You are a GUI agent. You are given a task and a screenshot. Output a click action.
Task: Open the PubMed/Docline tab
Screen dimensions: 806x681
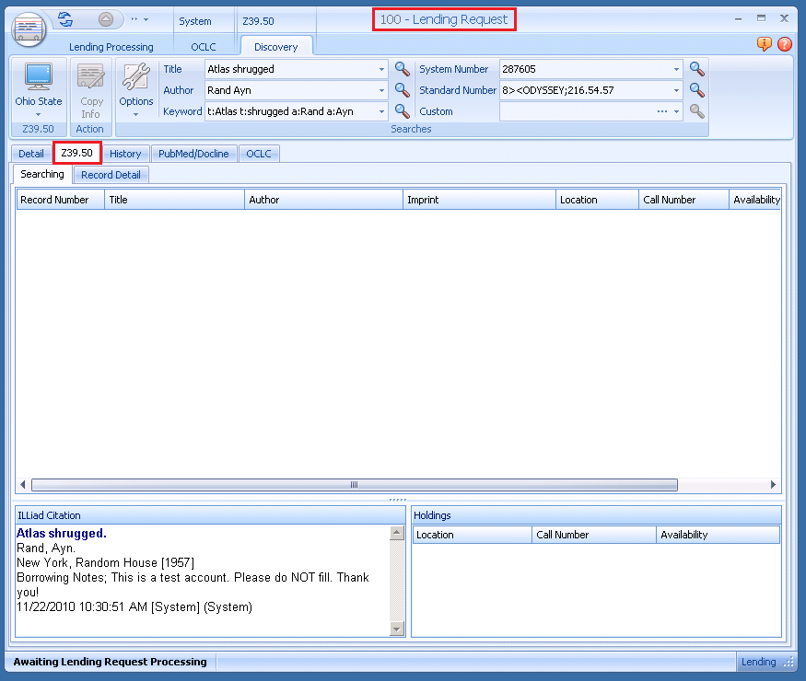(193, 154)
